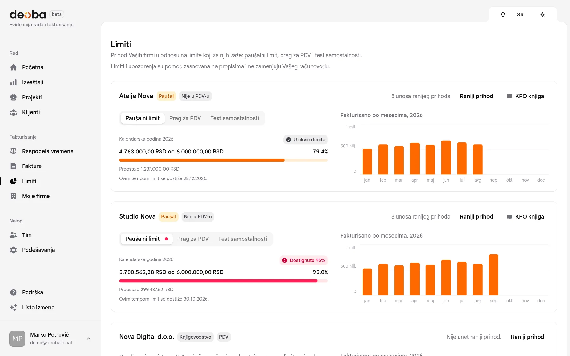Click the 'U okviru limita' status badge

tap(306, 140)
